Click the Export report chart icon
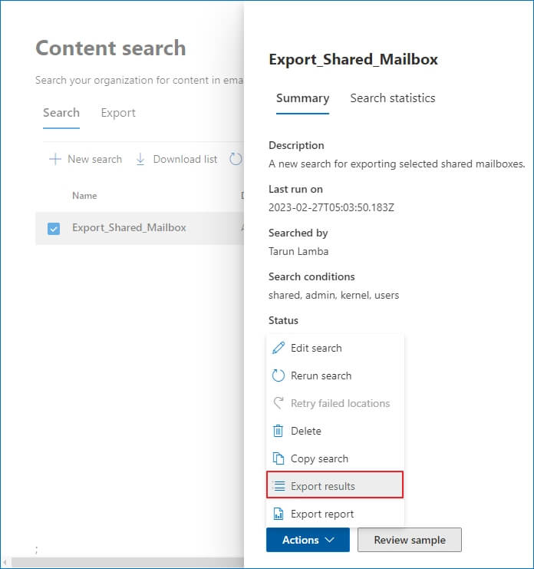Screen dimensions: 534x569 [279, 514]
